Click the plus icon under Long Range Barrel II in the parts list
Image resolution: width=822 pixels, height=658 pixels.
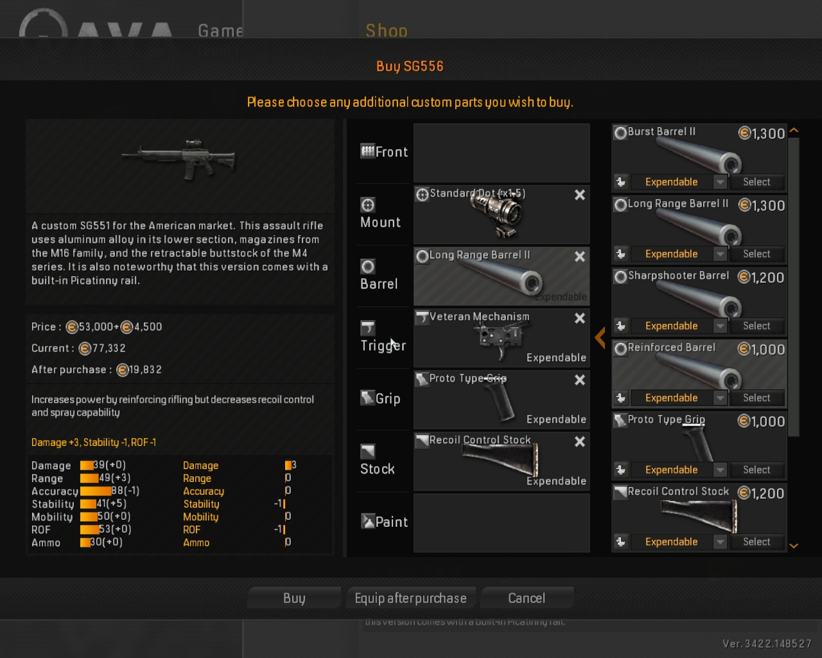(x=621, y=254)
